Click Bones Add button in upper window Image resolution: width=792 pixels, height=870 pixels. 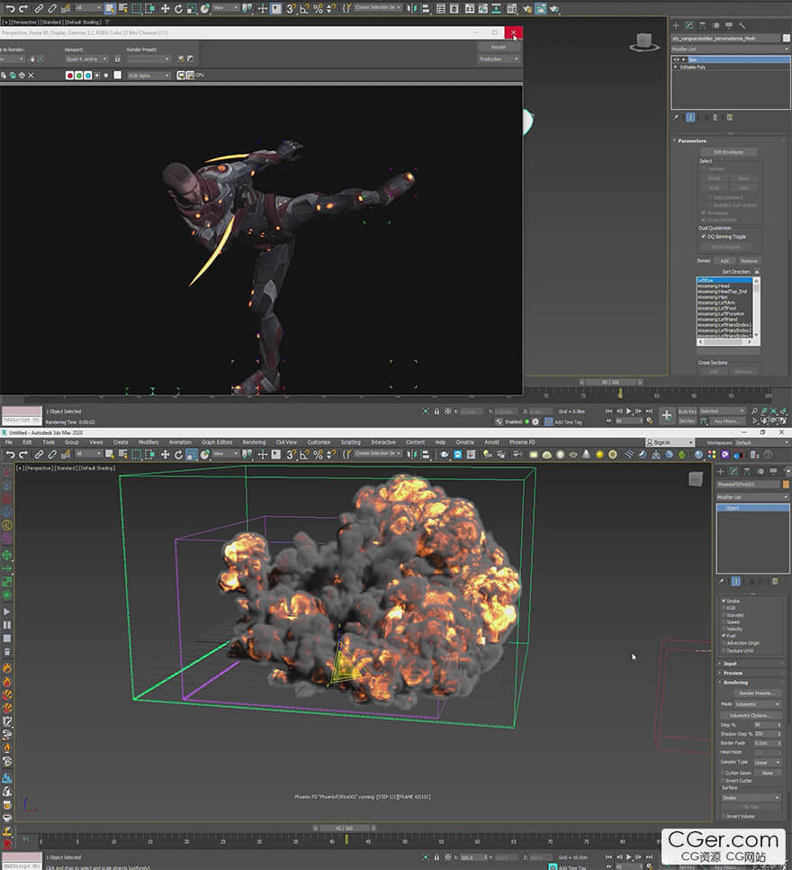pyautogui.click(x=724, y=261)
